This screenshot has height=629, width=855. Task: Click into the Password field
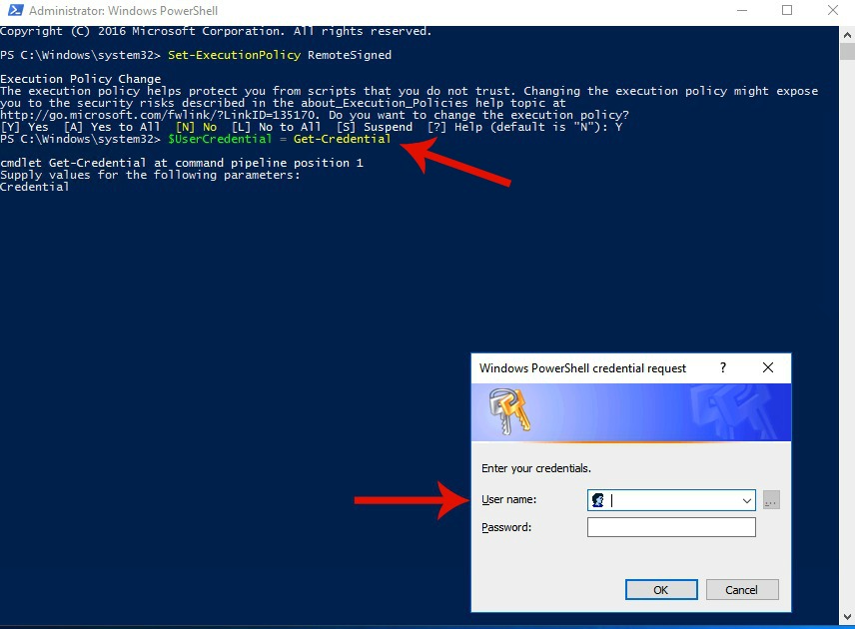pyautogui.click(x=671, y=527)
